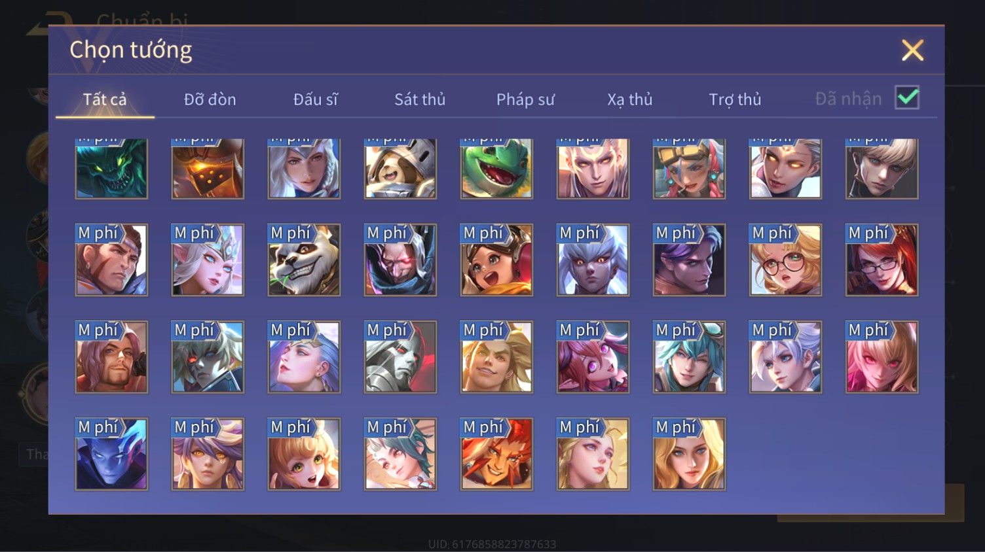Choose the silver armored knight hero
Image resolution: width=985 pixels, height=552 pixels.
400,357
